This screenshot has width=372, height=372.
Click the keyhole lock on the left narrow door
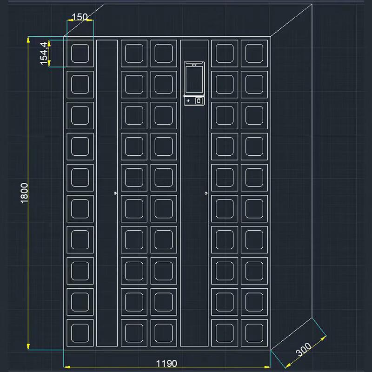click(x=115, y=193)
